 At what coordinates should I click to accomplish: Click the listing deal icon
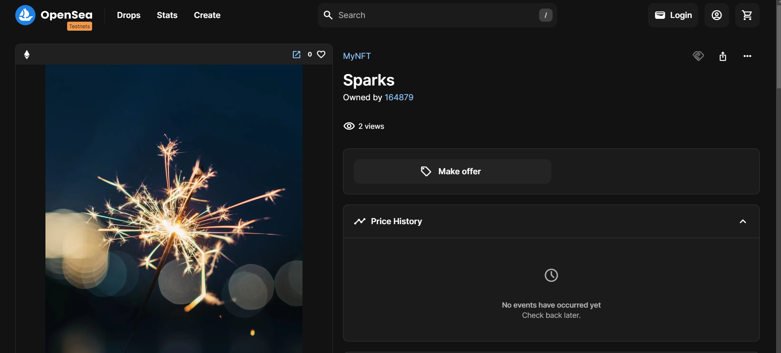(x=698, y=56)
